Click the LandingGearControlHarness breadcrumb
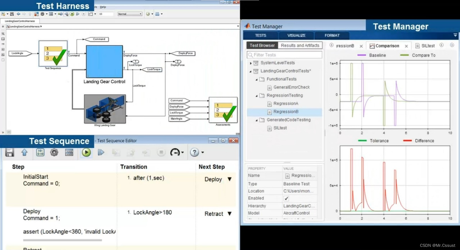This screenshot has width=460, height=250. click(x=25, y=26)
